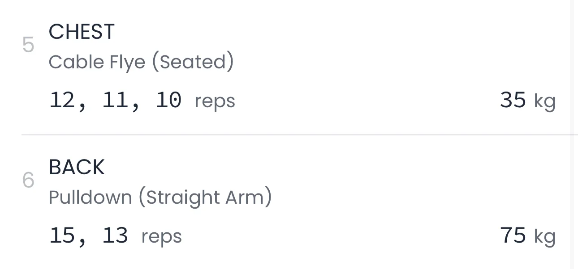This screenshot has height=269, width=578.
Task: Select the second set value 11
Action: pyautogui.click(x=115, y=100)
